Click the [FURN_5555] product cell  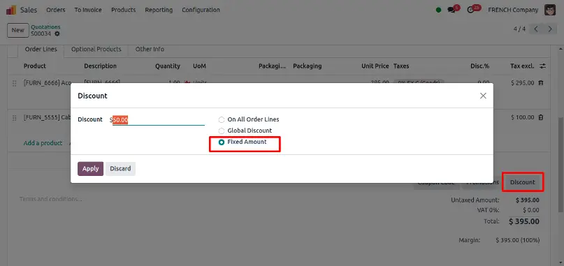47,117
